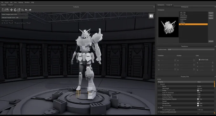Collapse the Scale property group
The height and width of the screenshot is (116, 216).
point(159,108)
